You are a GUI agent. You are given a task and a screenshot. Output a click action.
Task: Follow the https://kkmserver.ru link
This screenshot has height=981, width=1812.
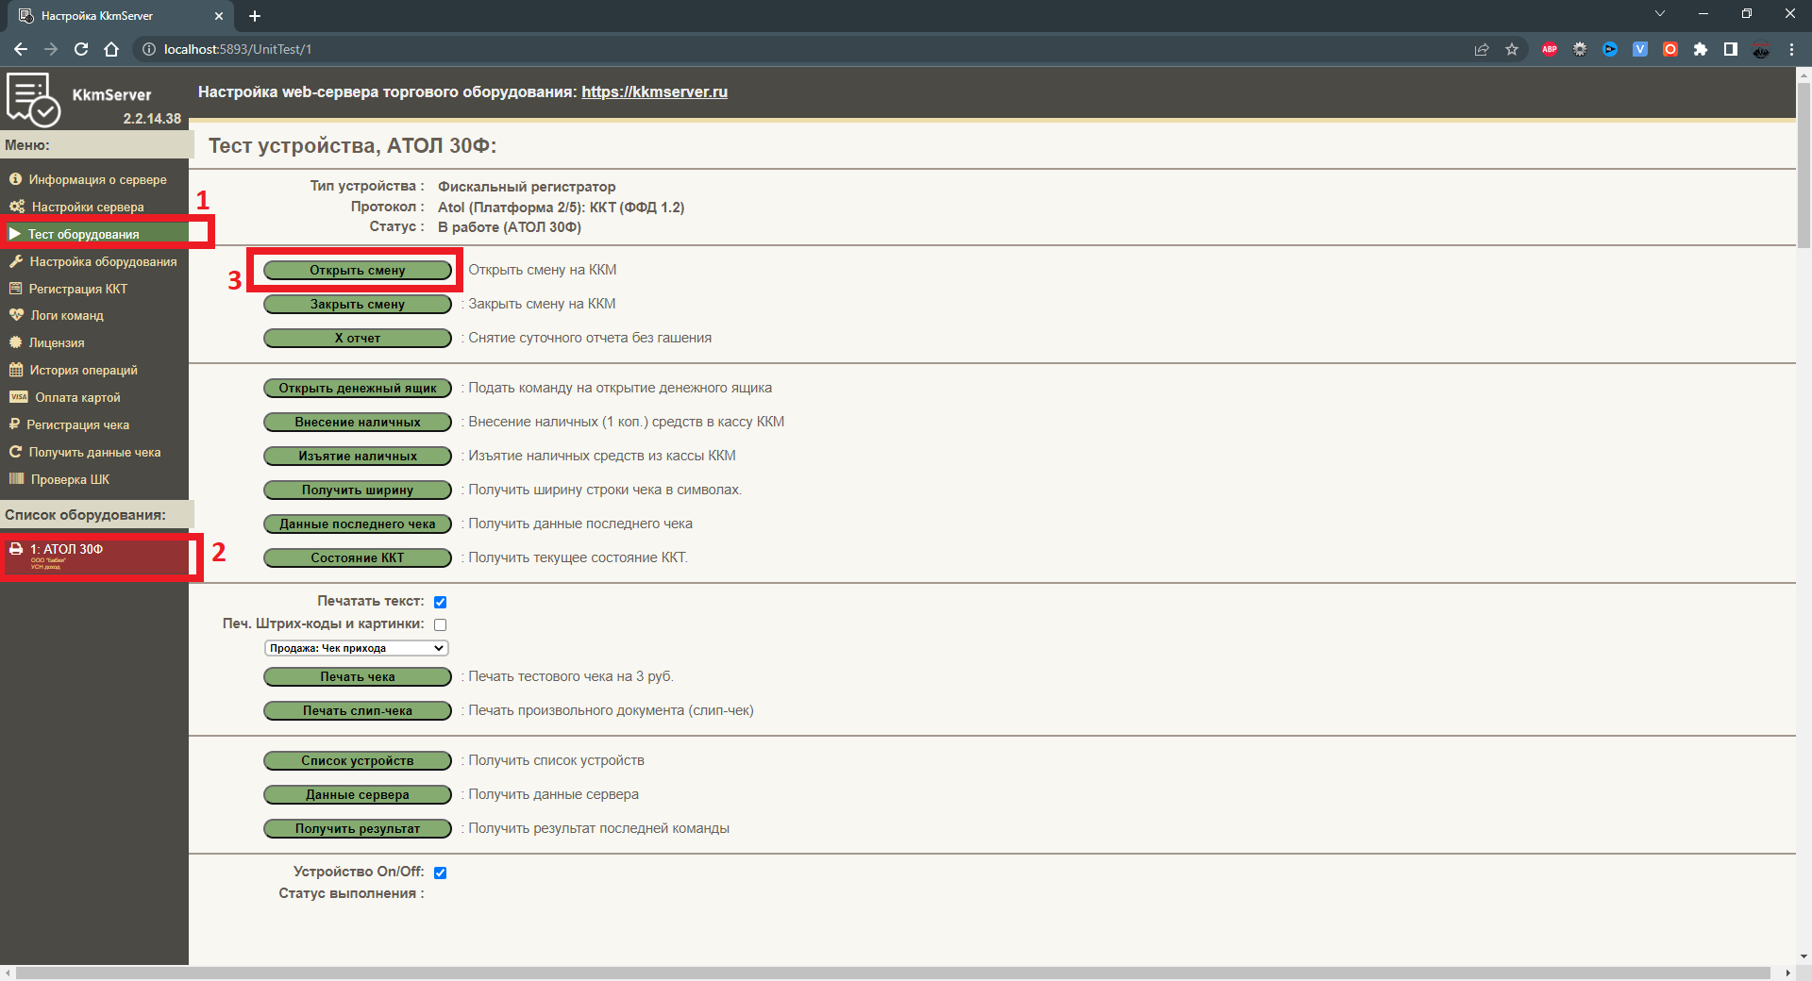654,91
